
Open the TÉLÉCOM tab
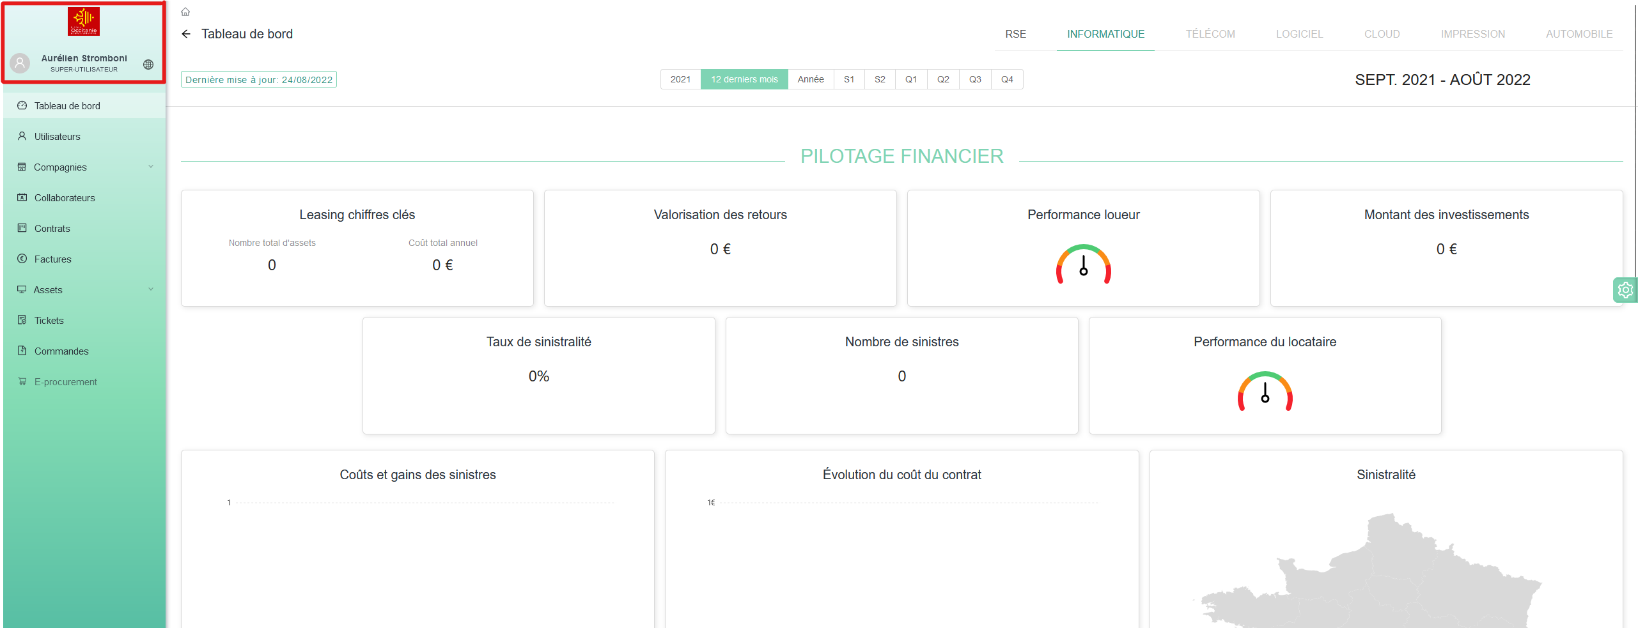[1210, 34]
